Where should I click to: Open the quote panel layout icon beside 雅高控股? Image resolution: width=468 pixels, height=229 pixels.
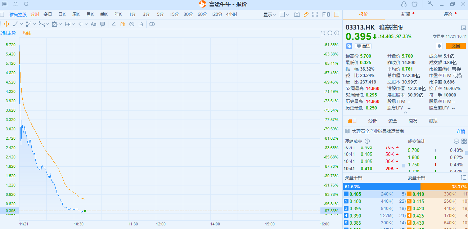click(463, 28)
